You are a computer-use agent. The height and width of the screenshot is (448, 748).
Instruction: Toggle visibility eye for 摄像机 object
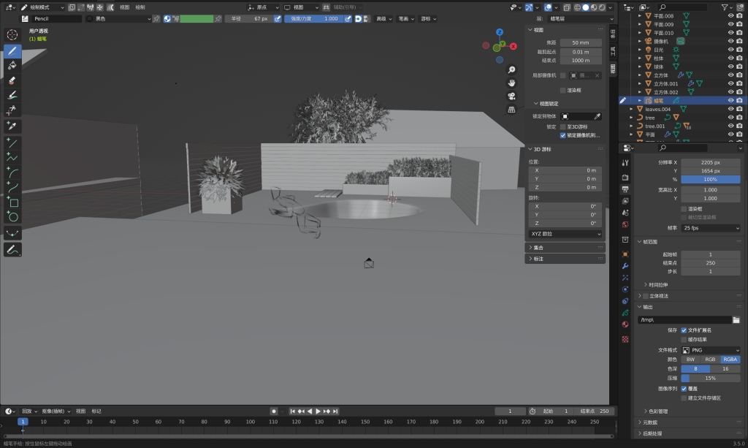click(x=730, y=41)
